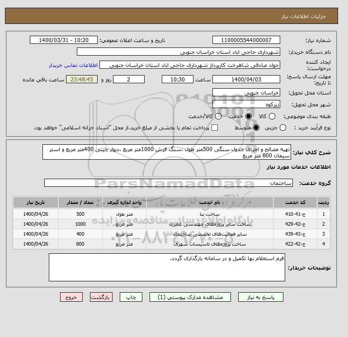Screen dimensions: 348x337
Task: Click the خروج exit button
Action: [71, 297]
